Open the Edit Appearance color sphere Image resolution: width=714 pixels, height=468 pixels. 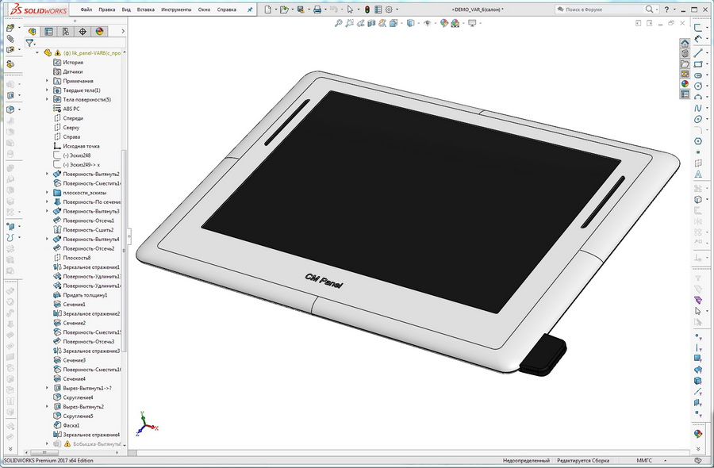[443, 23]
